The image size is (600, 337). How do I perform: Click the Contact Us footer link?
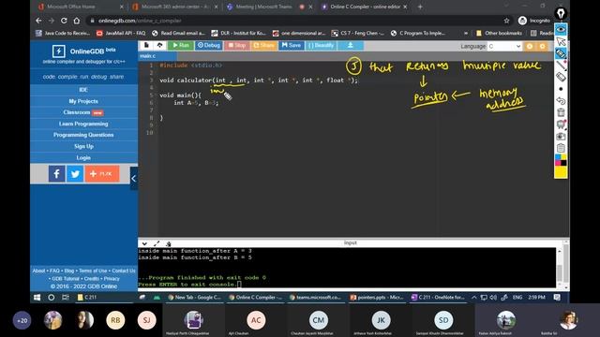tap(124, 271)
